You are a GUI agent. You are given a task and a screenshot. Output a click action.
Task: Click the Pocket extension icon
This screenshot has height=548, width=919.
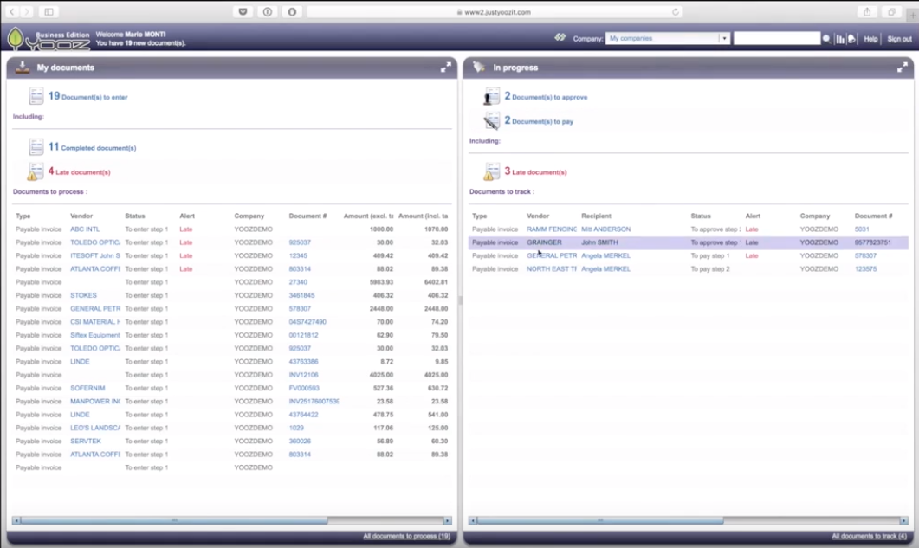tap(243, 12)
